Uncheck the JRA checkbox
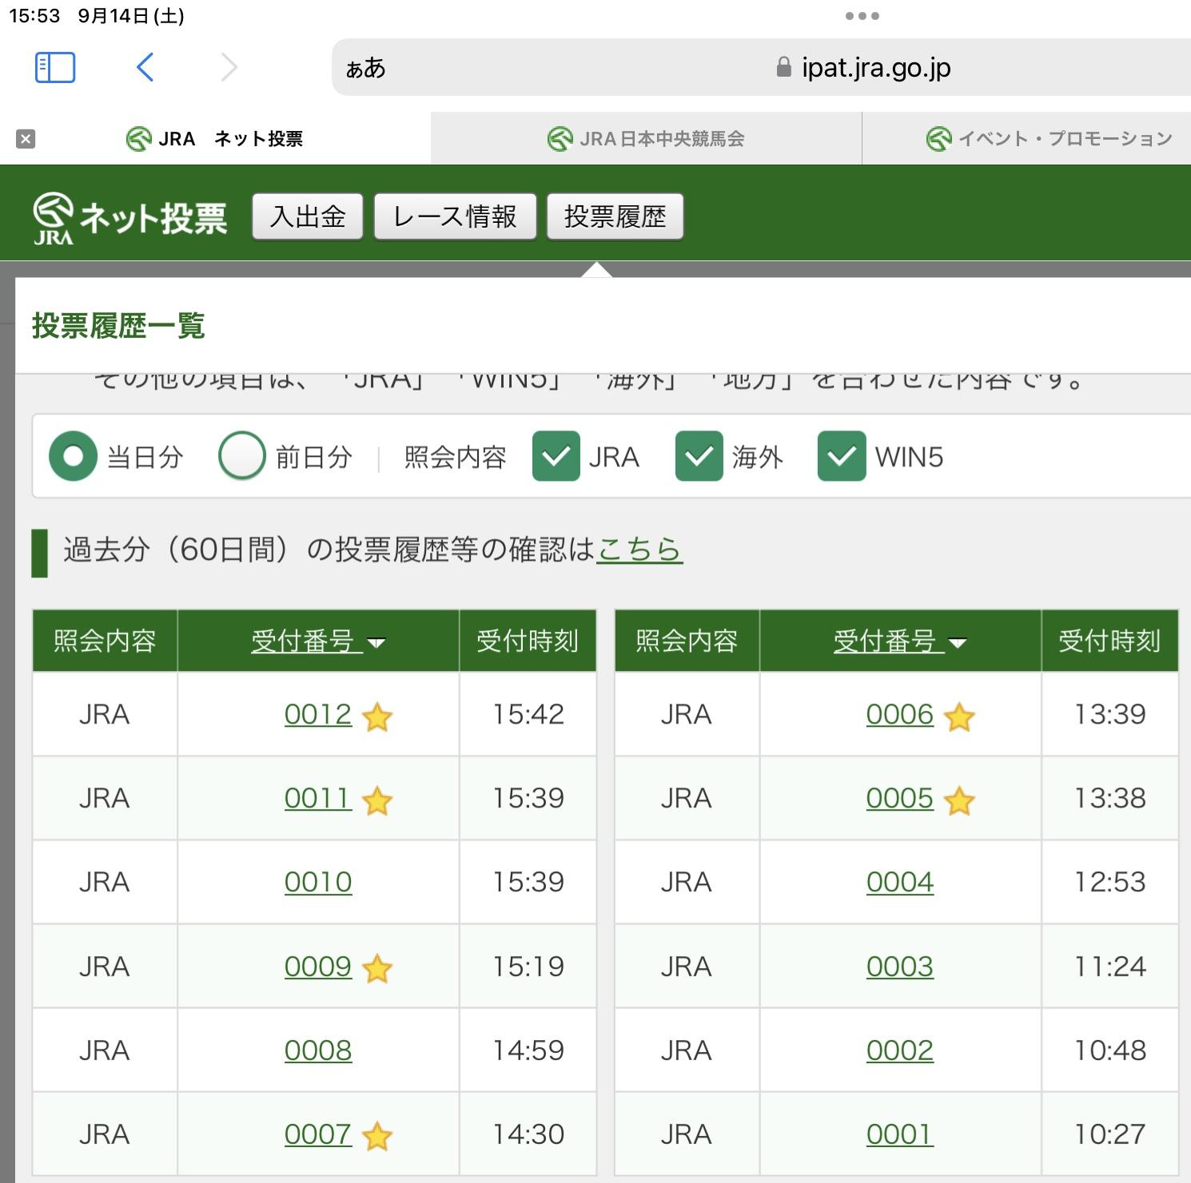 (556, 456)
